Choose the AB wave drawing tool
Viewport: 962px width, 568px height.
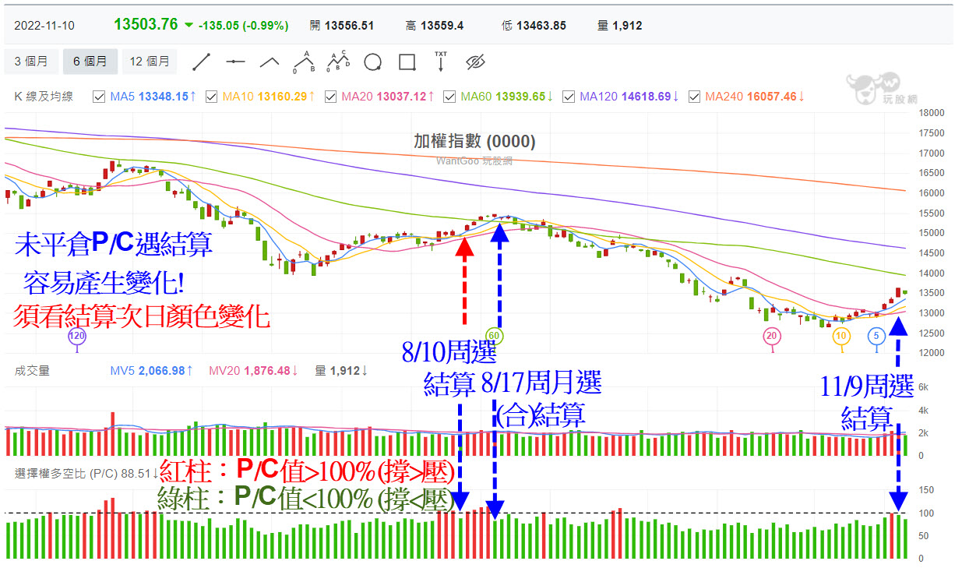pyautogui.click(x=305, y=61)
